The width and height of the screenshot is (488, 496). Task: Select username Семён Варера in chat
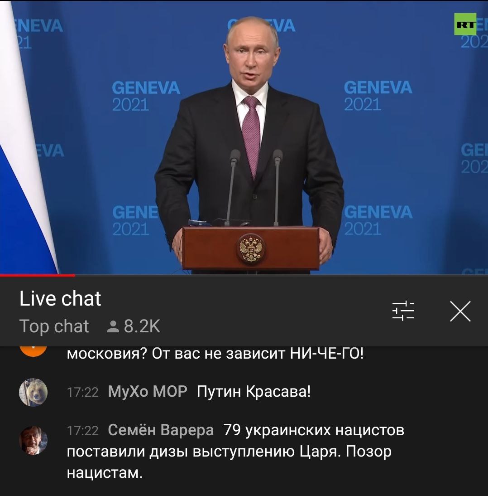click(161, 430)
